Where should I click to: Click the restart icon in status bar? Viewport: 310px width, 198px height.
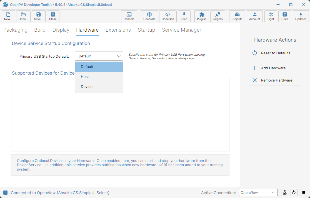pos(294,192)
